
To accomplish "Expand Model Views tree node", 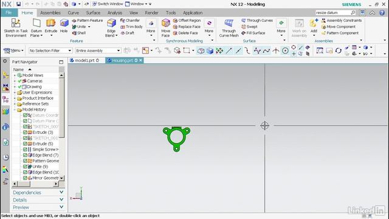I will [x=15, y=75].
